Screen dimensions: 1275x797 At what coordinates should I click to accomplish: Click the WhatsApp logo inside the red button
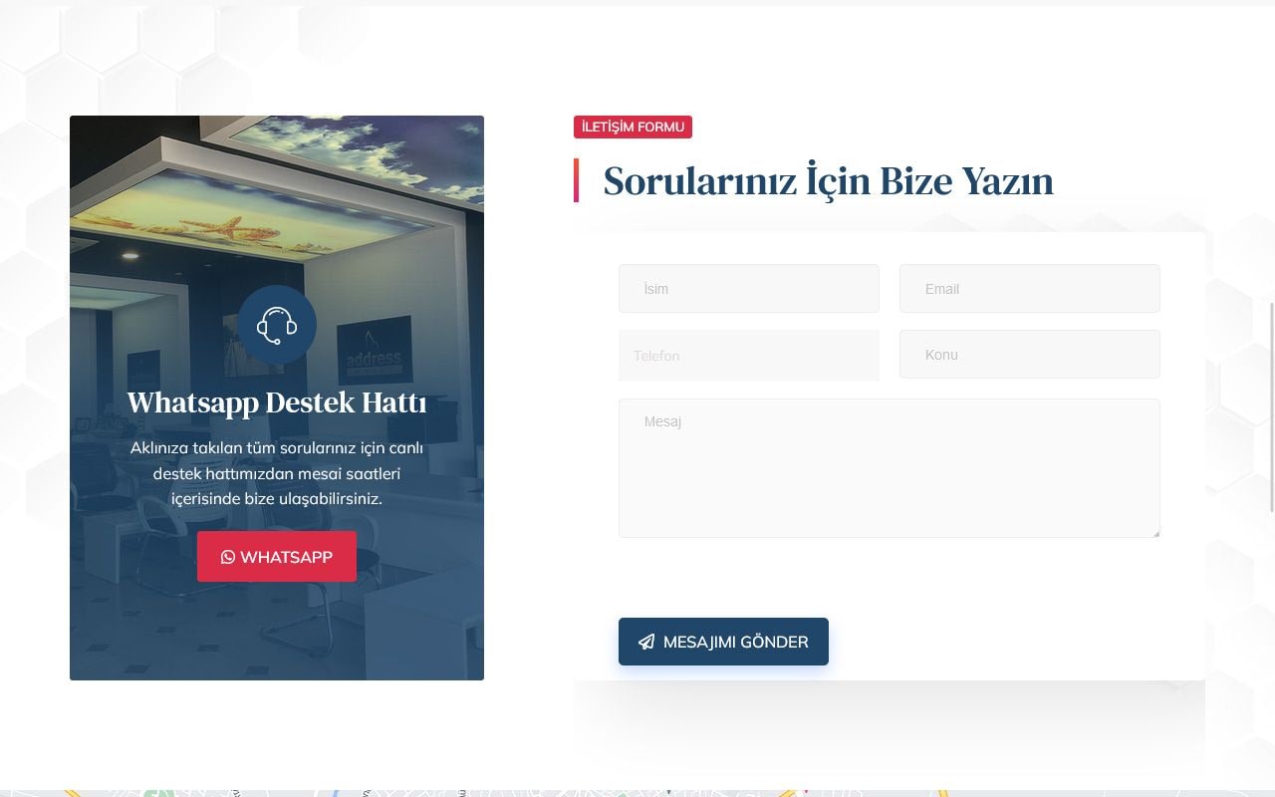(228, 557)
